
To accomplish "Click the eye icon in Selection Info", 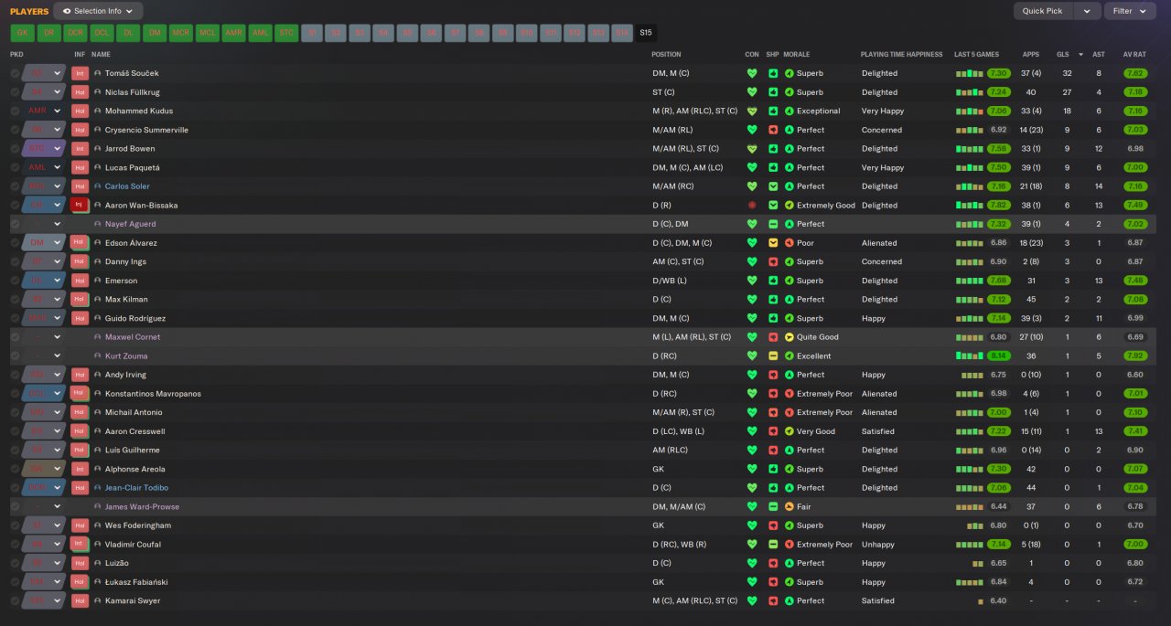I will (67, 11).
